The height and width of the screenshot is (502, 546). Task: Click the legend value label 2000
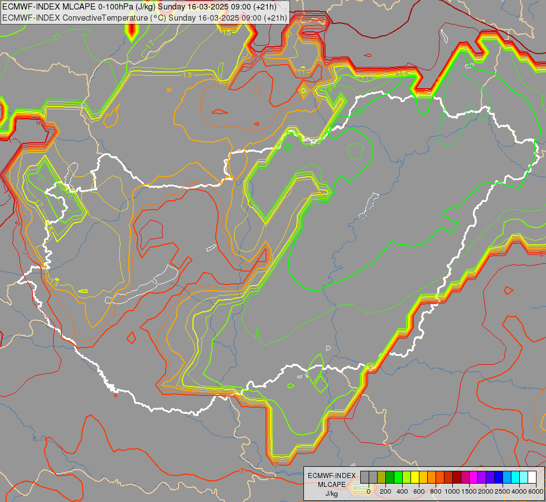(x=486, y=491)
